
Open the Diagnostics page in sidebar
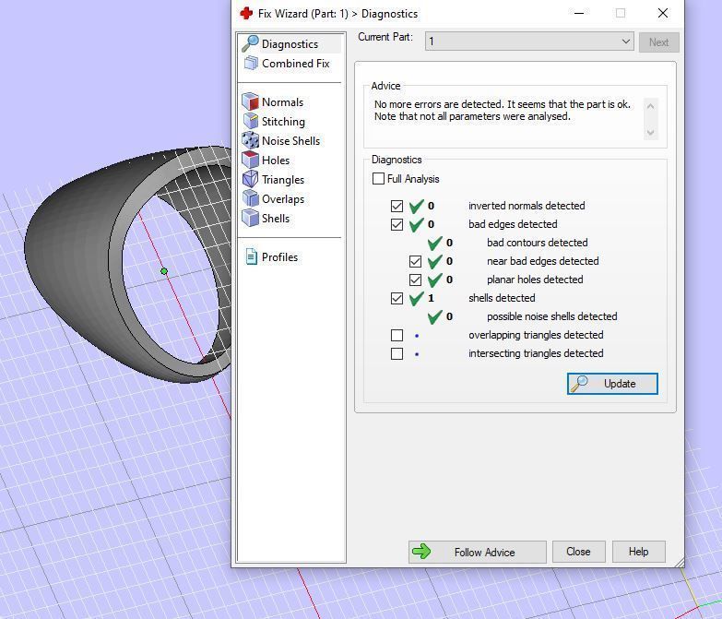pyautogui.click(x=290, y=43)
